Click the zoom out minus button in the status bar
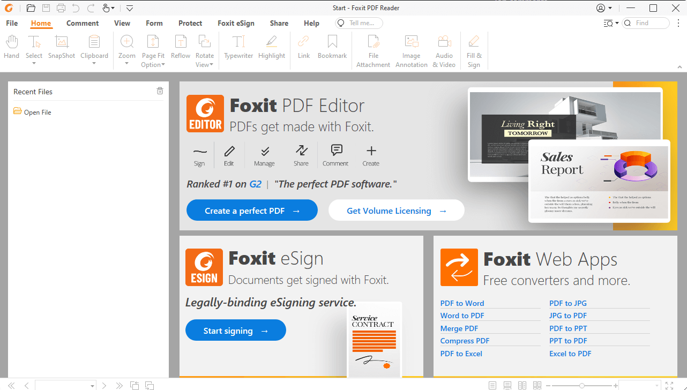Viewport: 687px width, 390px height. pyautogui.click(x=548, y=386)
